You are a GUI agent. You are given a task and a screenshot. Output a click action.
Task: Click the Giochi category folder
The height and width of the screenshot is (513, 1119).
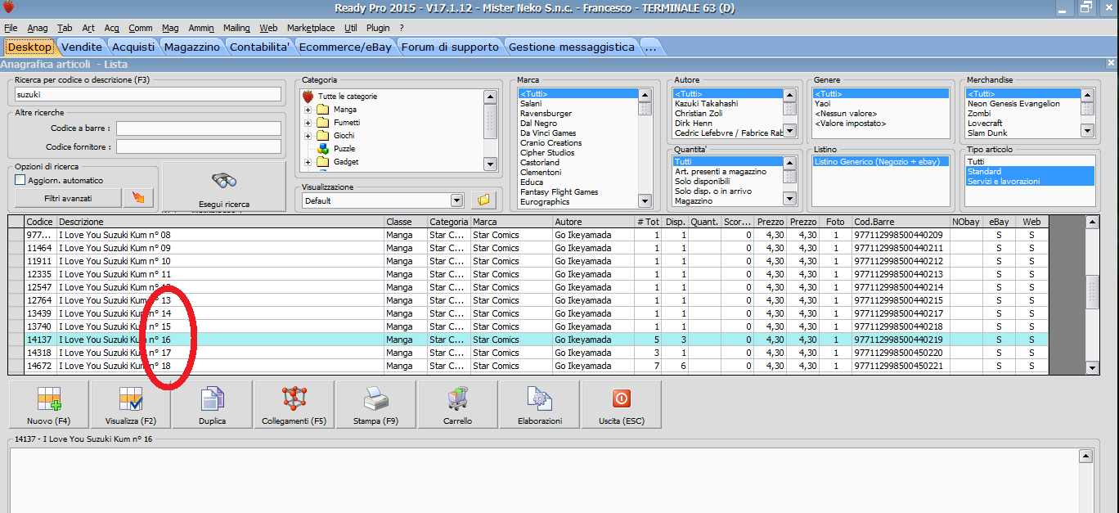tap(335, 136)
